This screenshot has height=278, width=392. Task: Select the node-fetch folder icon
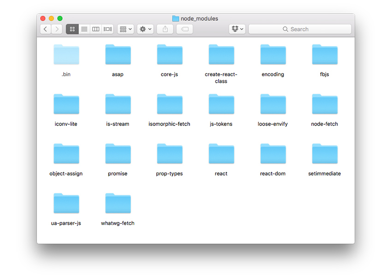pyautogui.click(x=325, y=104)
